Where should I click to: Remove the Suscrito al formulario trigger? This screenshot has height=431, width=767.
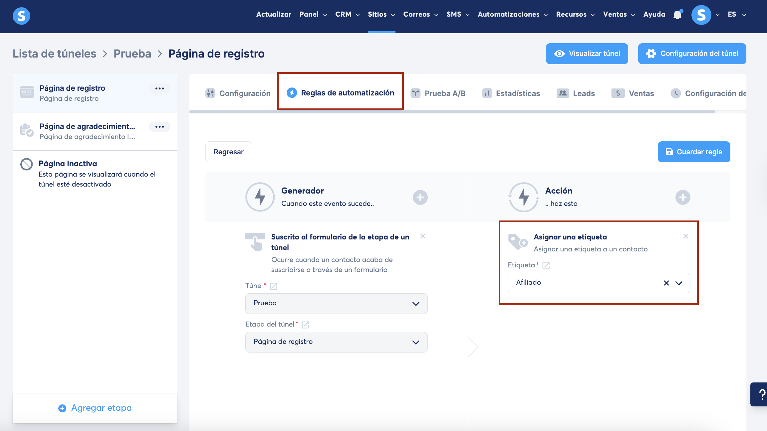(423, 236)
